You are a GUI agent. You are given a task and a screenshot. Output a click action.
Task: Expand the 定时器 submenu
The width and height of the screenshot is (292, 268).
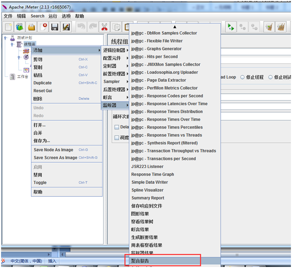point(115,66)
